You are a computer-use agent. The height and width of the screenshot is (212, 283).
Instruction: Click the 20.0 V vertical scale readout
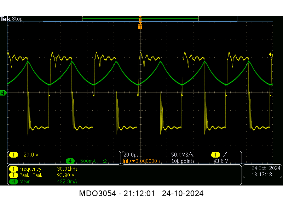click(31, 155)
